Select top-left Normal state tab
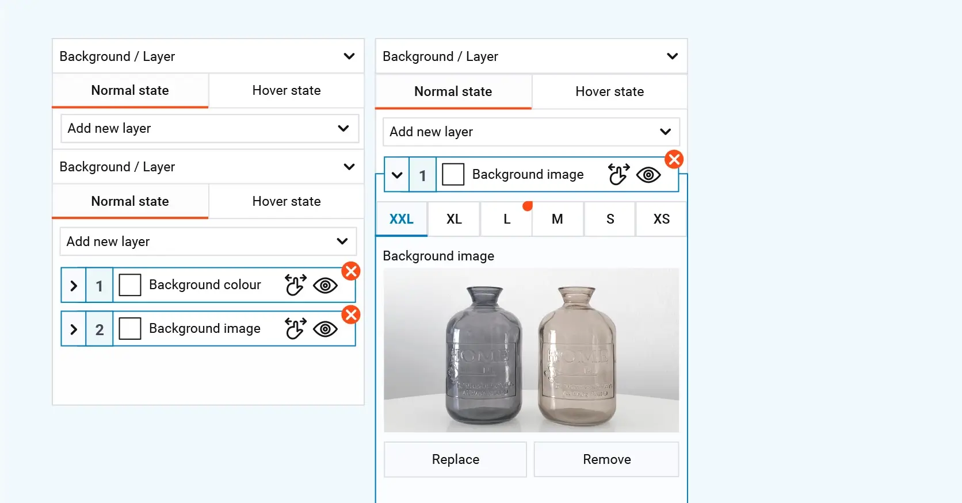Viewport: 962px width, 503px height. [130, 91]
